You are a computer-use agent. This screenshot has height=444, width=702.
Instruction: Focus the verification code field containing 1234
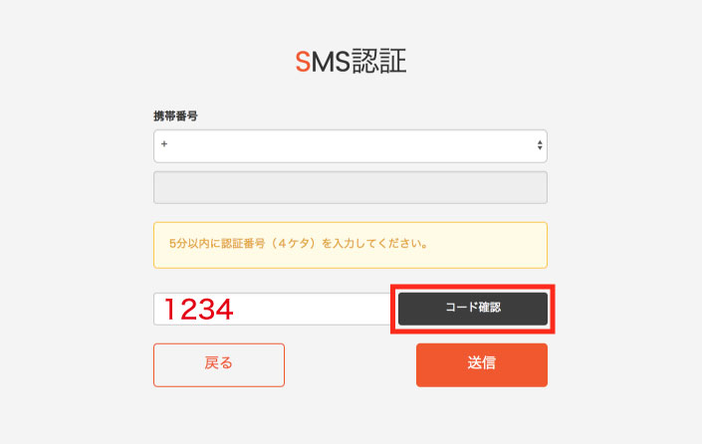[x=274, y=309]
